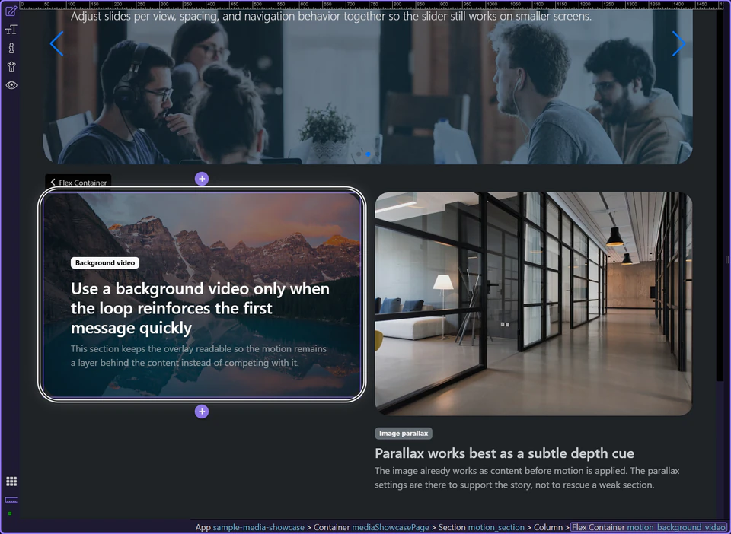731x534 pixels.
Task: Select Column in the breadcrumb path
Action: 548,527
